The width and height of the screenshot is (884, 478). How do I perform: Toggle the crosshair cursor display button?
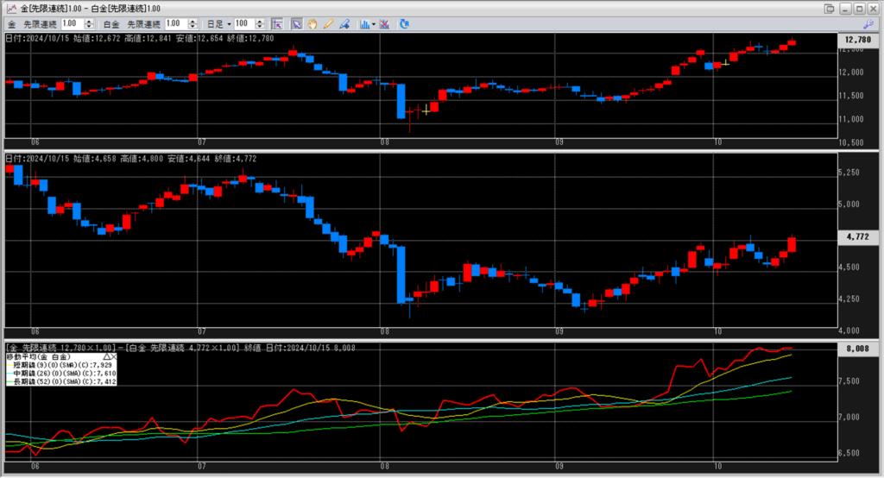276,23
